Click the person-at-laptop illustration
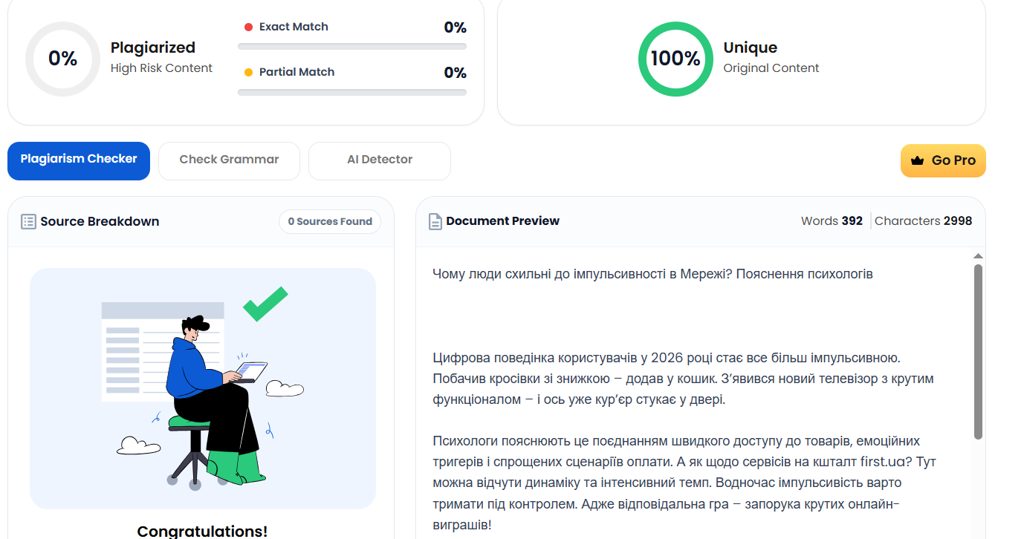 (203, 388)
